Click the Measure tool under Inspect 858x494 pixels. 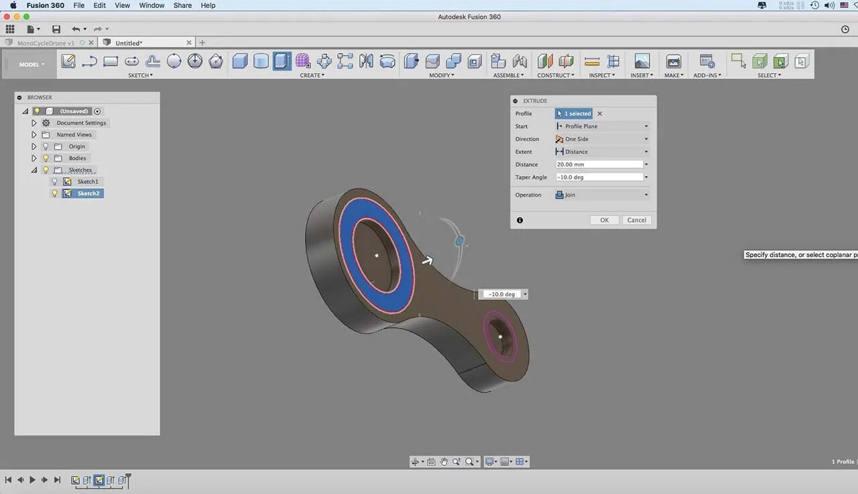click(592, 61)
